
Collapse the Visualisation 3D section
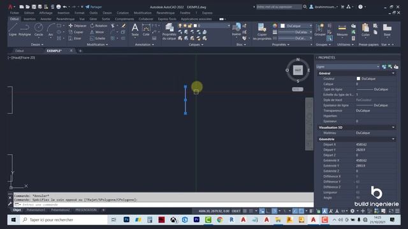(x=393, y=127)
